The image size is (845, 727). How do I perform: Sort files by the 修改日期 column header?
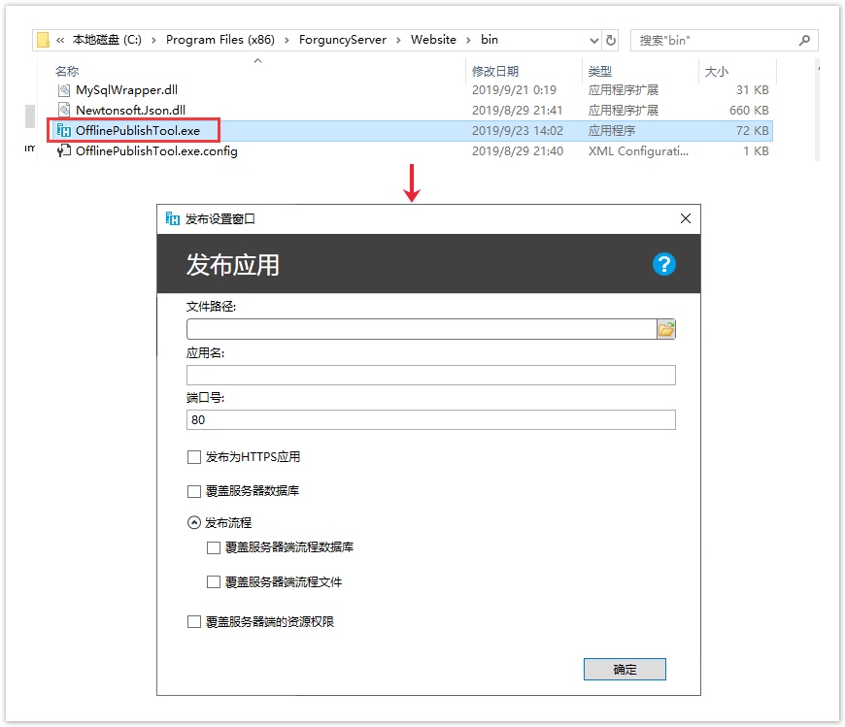click(495, 71)
